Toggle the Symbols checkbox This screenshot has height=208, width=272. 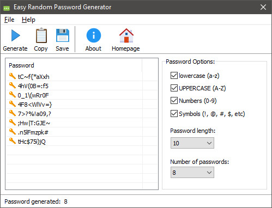[174, 114]
